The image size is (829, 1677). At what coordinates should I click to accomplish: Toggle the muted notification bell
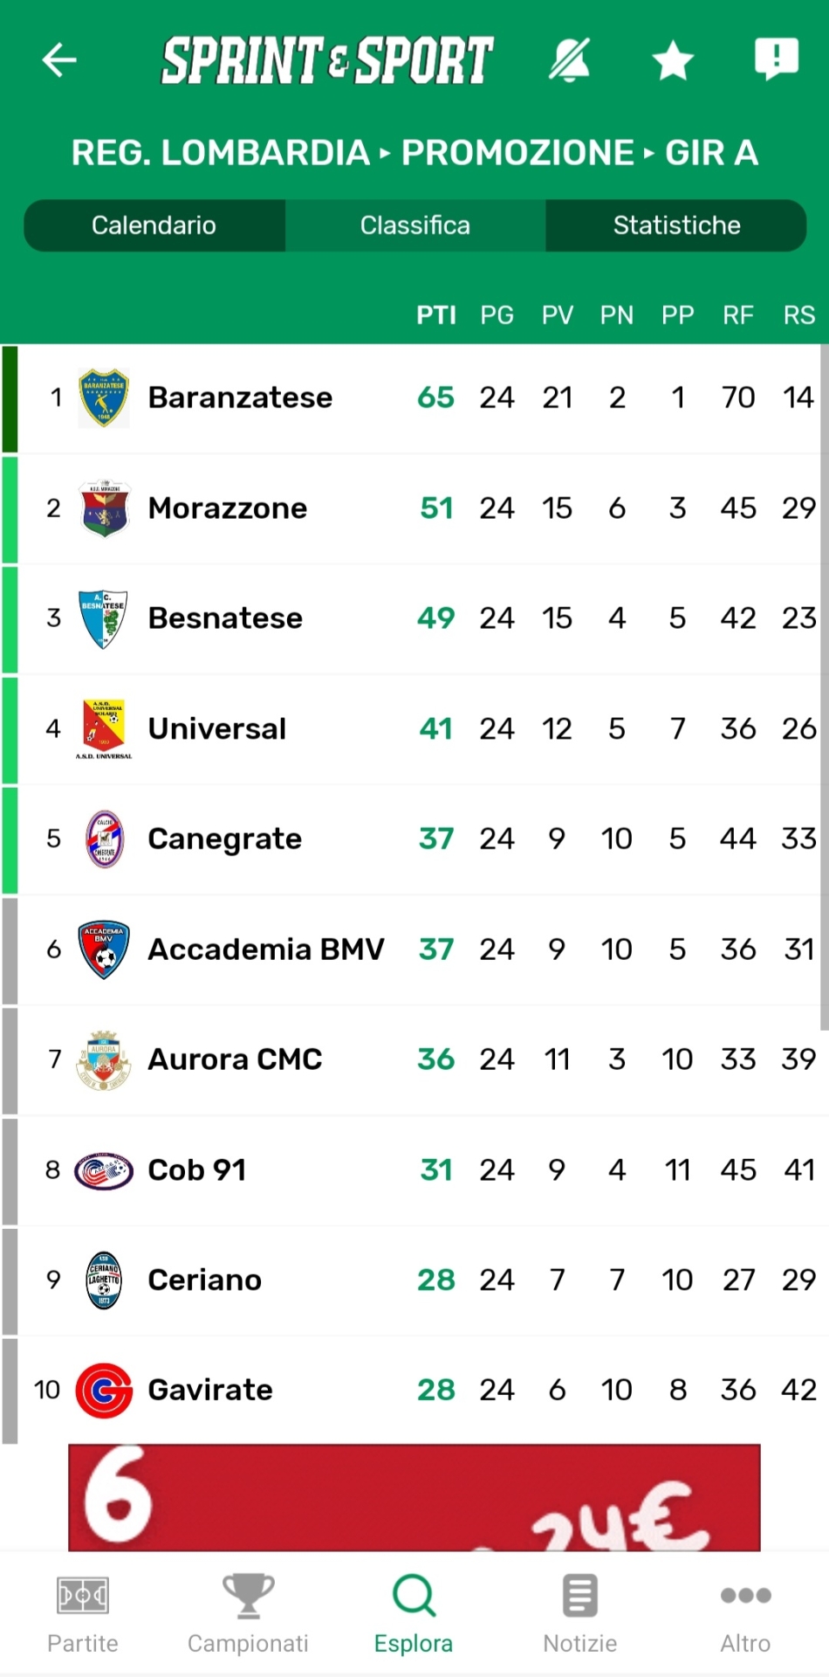click(570, 60)
